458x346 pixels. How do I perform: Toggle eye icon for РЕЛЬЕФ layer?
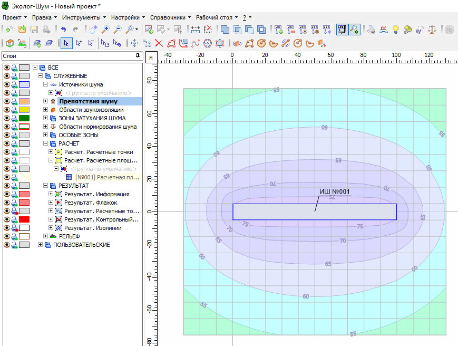7,236
